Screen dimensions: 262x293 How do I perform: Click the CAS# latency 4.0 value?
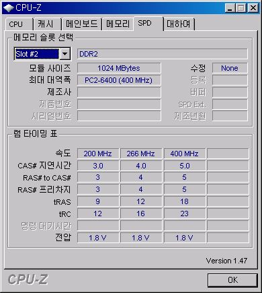141,166
